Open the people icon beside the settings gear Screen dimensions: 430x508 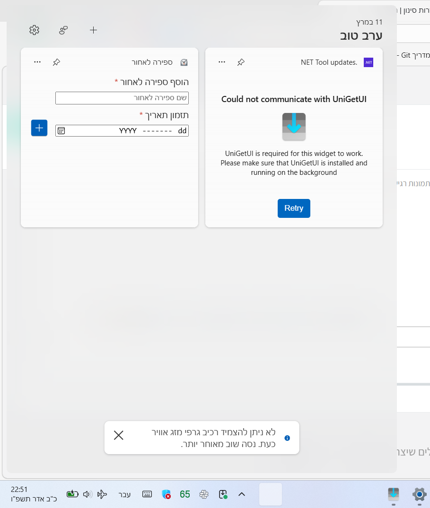[63, 30]
